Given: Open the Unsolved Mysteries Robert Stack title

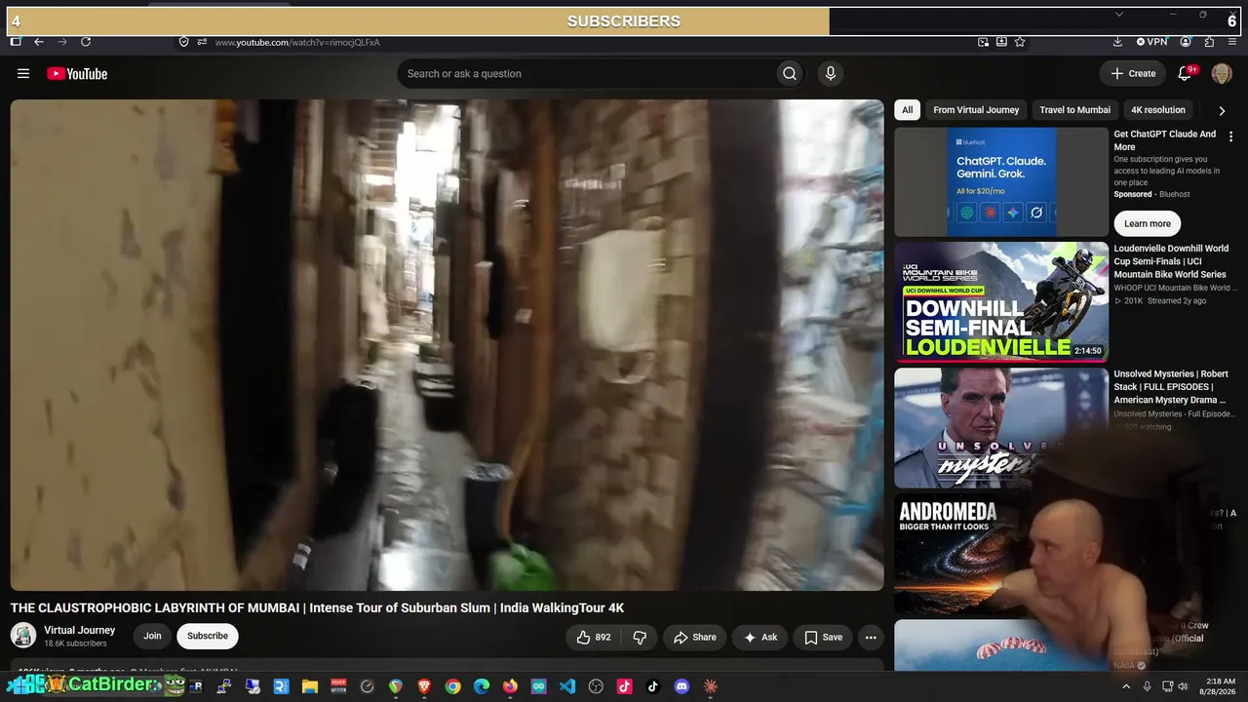Looking at the screenshot, I should pos(1171,387).
